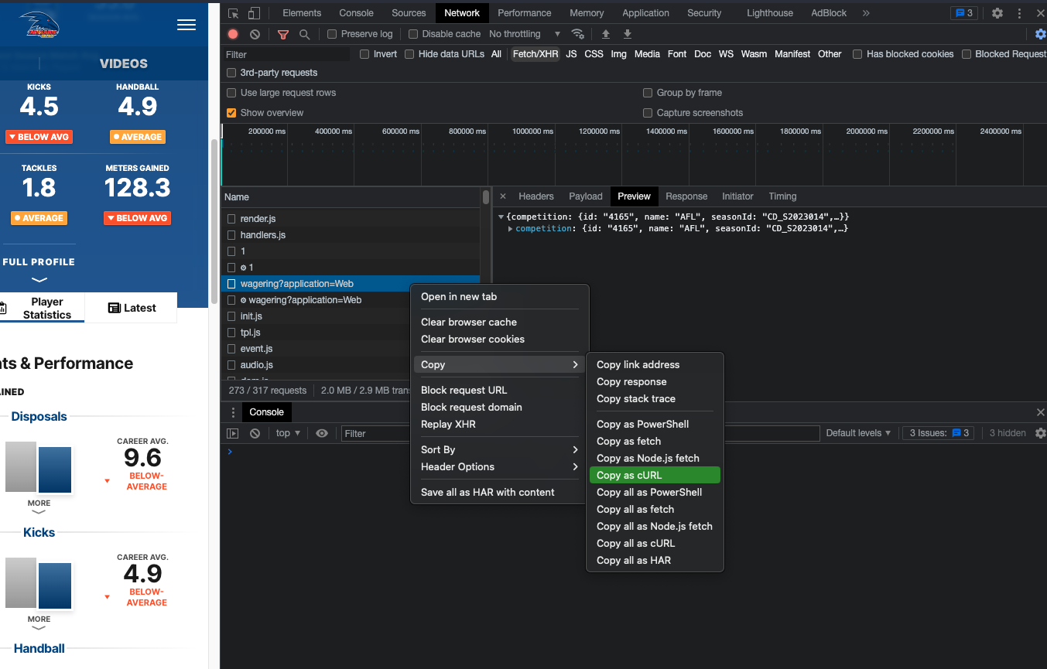Click the import HAR upload arrow

pyautogui.click(x=606, y=34)
